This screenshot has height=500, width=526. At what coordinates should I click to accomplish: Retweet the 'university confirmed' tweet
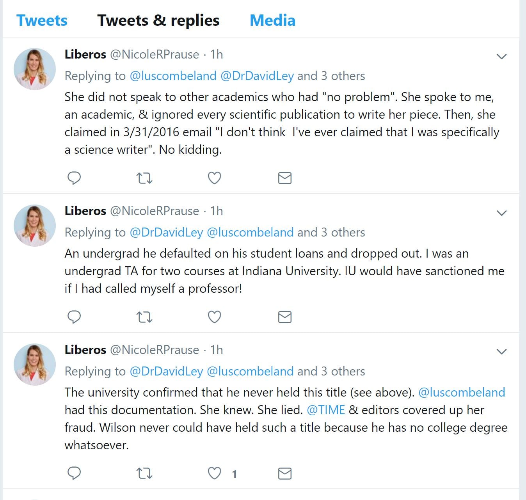144,473
